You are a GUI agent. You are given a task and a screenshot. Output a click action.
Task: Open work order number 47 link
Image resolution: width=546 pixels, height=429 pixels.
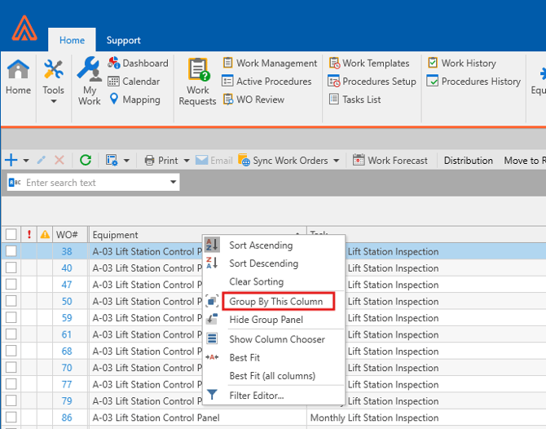click(x=67, y=285)
